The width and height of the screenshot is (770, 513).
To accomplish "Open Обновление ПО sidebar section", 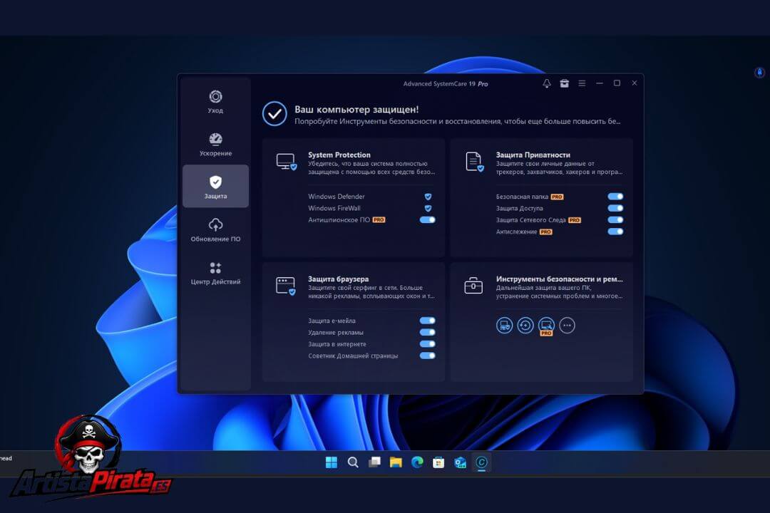I will click(x=215, y=229).
